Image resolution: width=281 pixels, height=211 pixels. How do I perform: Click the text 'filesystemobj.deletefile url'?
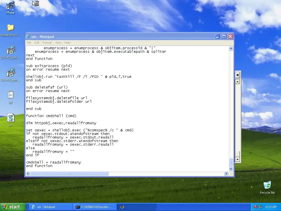pos(57,98)
